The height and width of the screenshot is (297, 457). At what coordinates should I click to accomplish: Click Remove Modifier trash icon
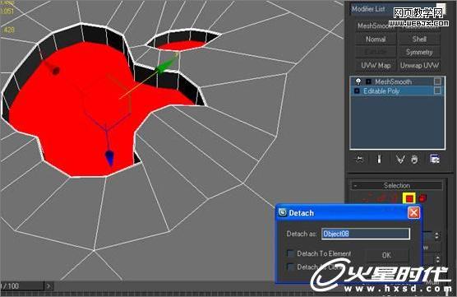[414, 160]
